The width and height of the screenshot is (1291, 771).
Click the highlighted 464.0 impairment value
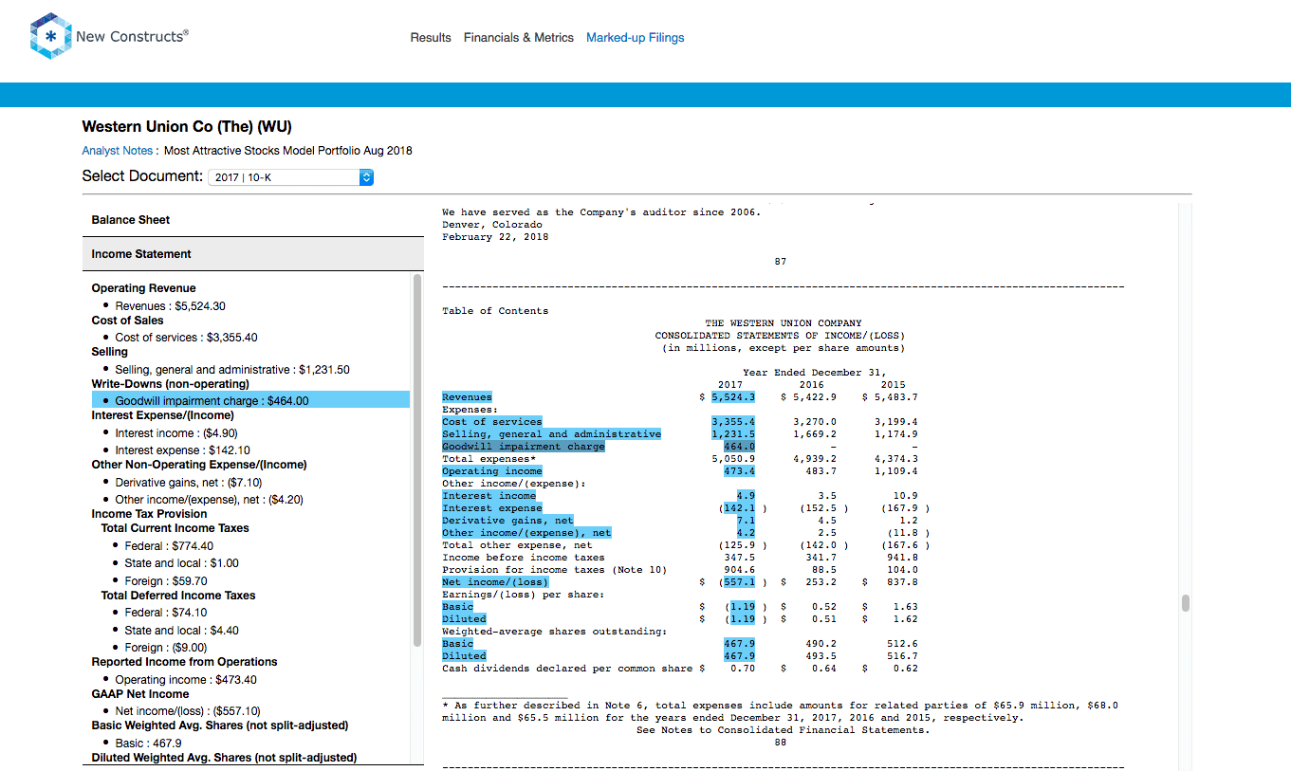click(739, 447)
